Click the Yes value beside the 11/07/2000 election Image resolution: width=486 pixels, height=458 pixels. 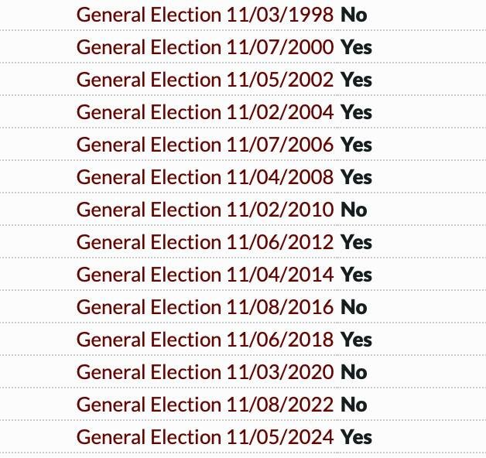click(x=356, y=47)
